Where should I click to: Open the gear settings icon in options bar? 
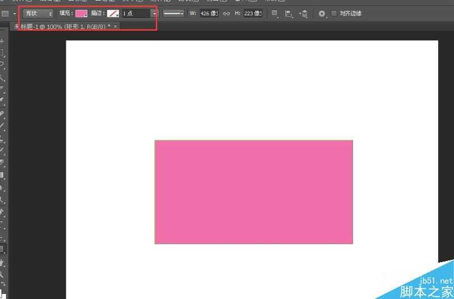(322, 13)
